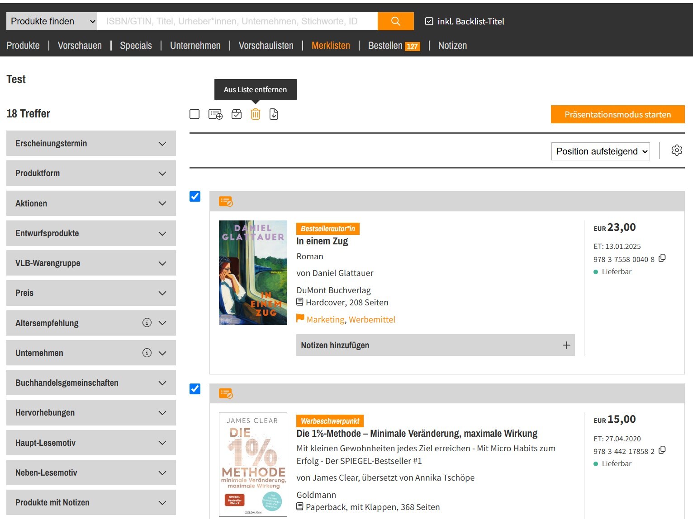693x519 pixels.
Task: Open list settings via gear icon
Action: (676, 150)
